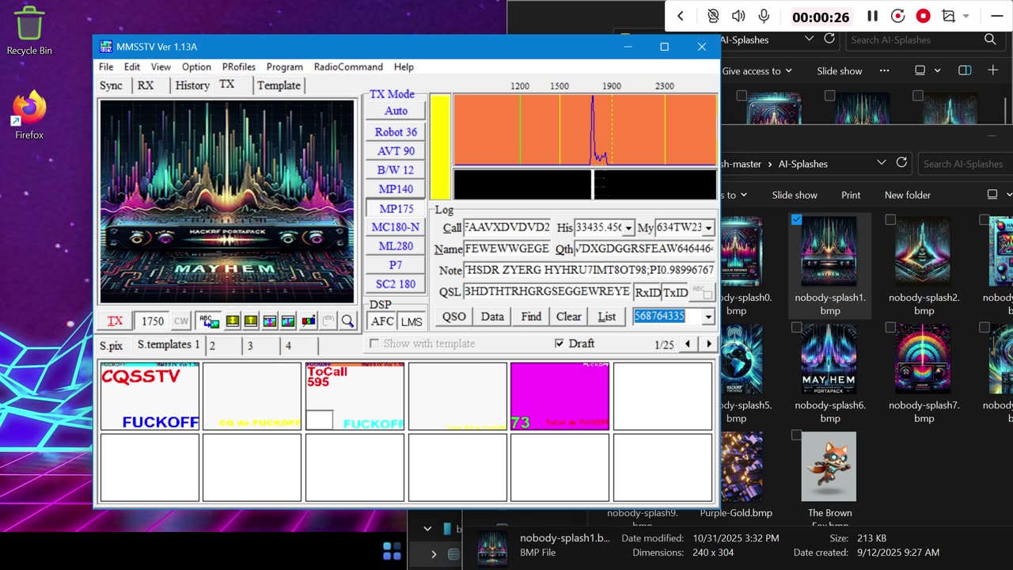Click the 1750 tone frequency field
The width and height of the screenshot is (1013, 570).
point(152,321)
